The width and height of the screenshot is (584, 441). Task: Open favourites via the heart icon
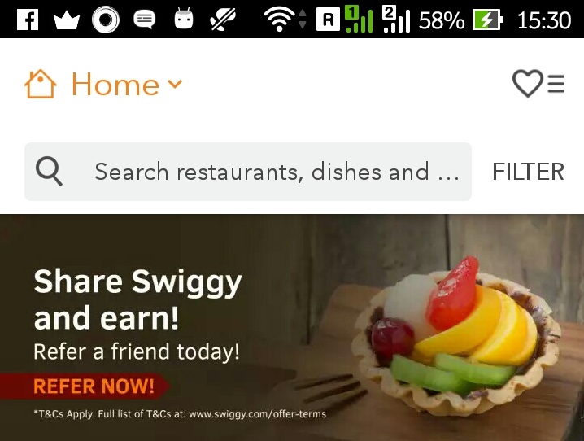[x=527, y=84]
